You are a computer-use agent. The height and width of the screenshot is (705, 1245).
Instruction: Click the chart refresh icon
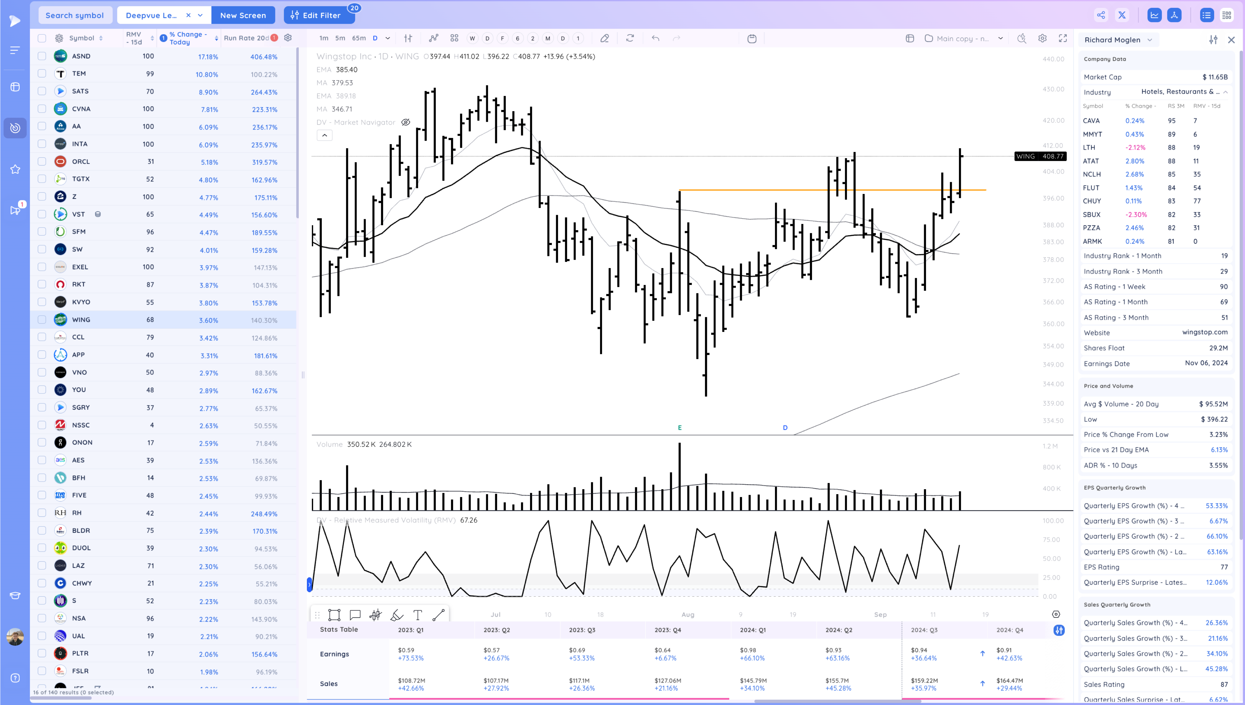630,38
